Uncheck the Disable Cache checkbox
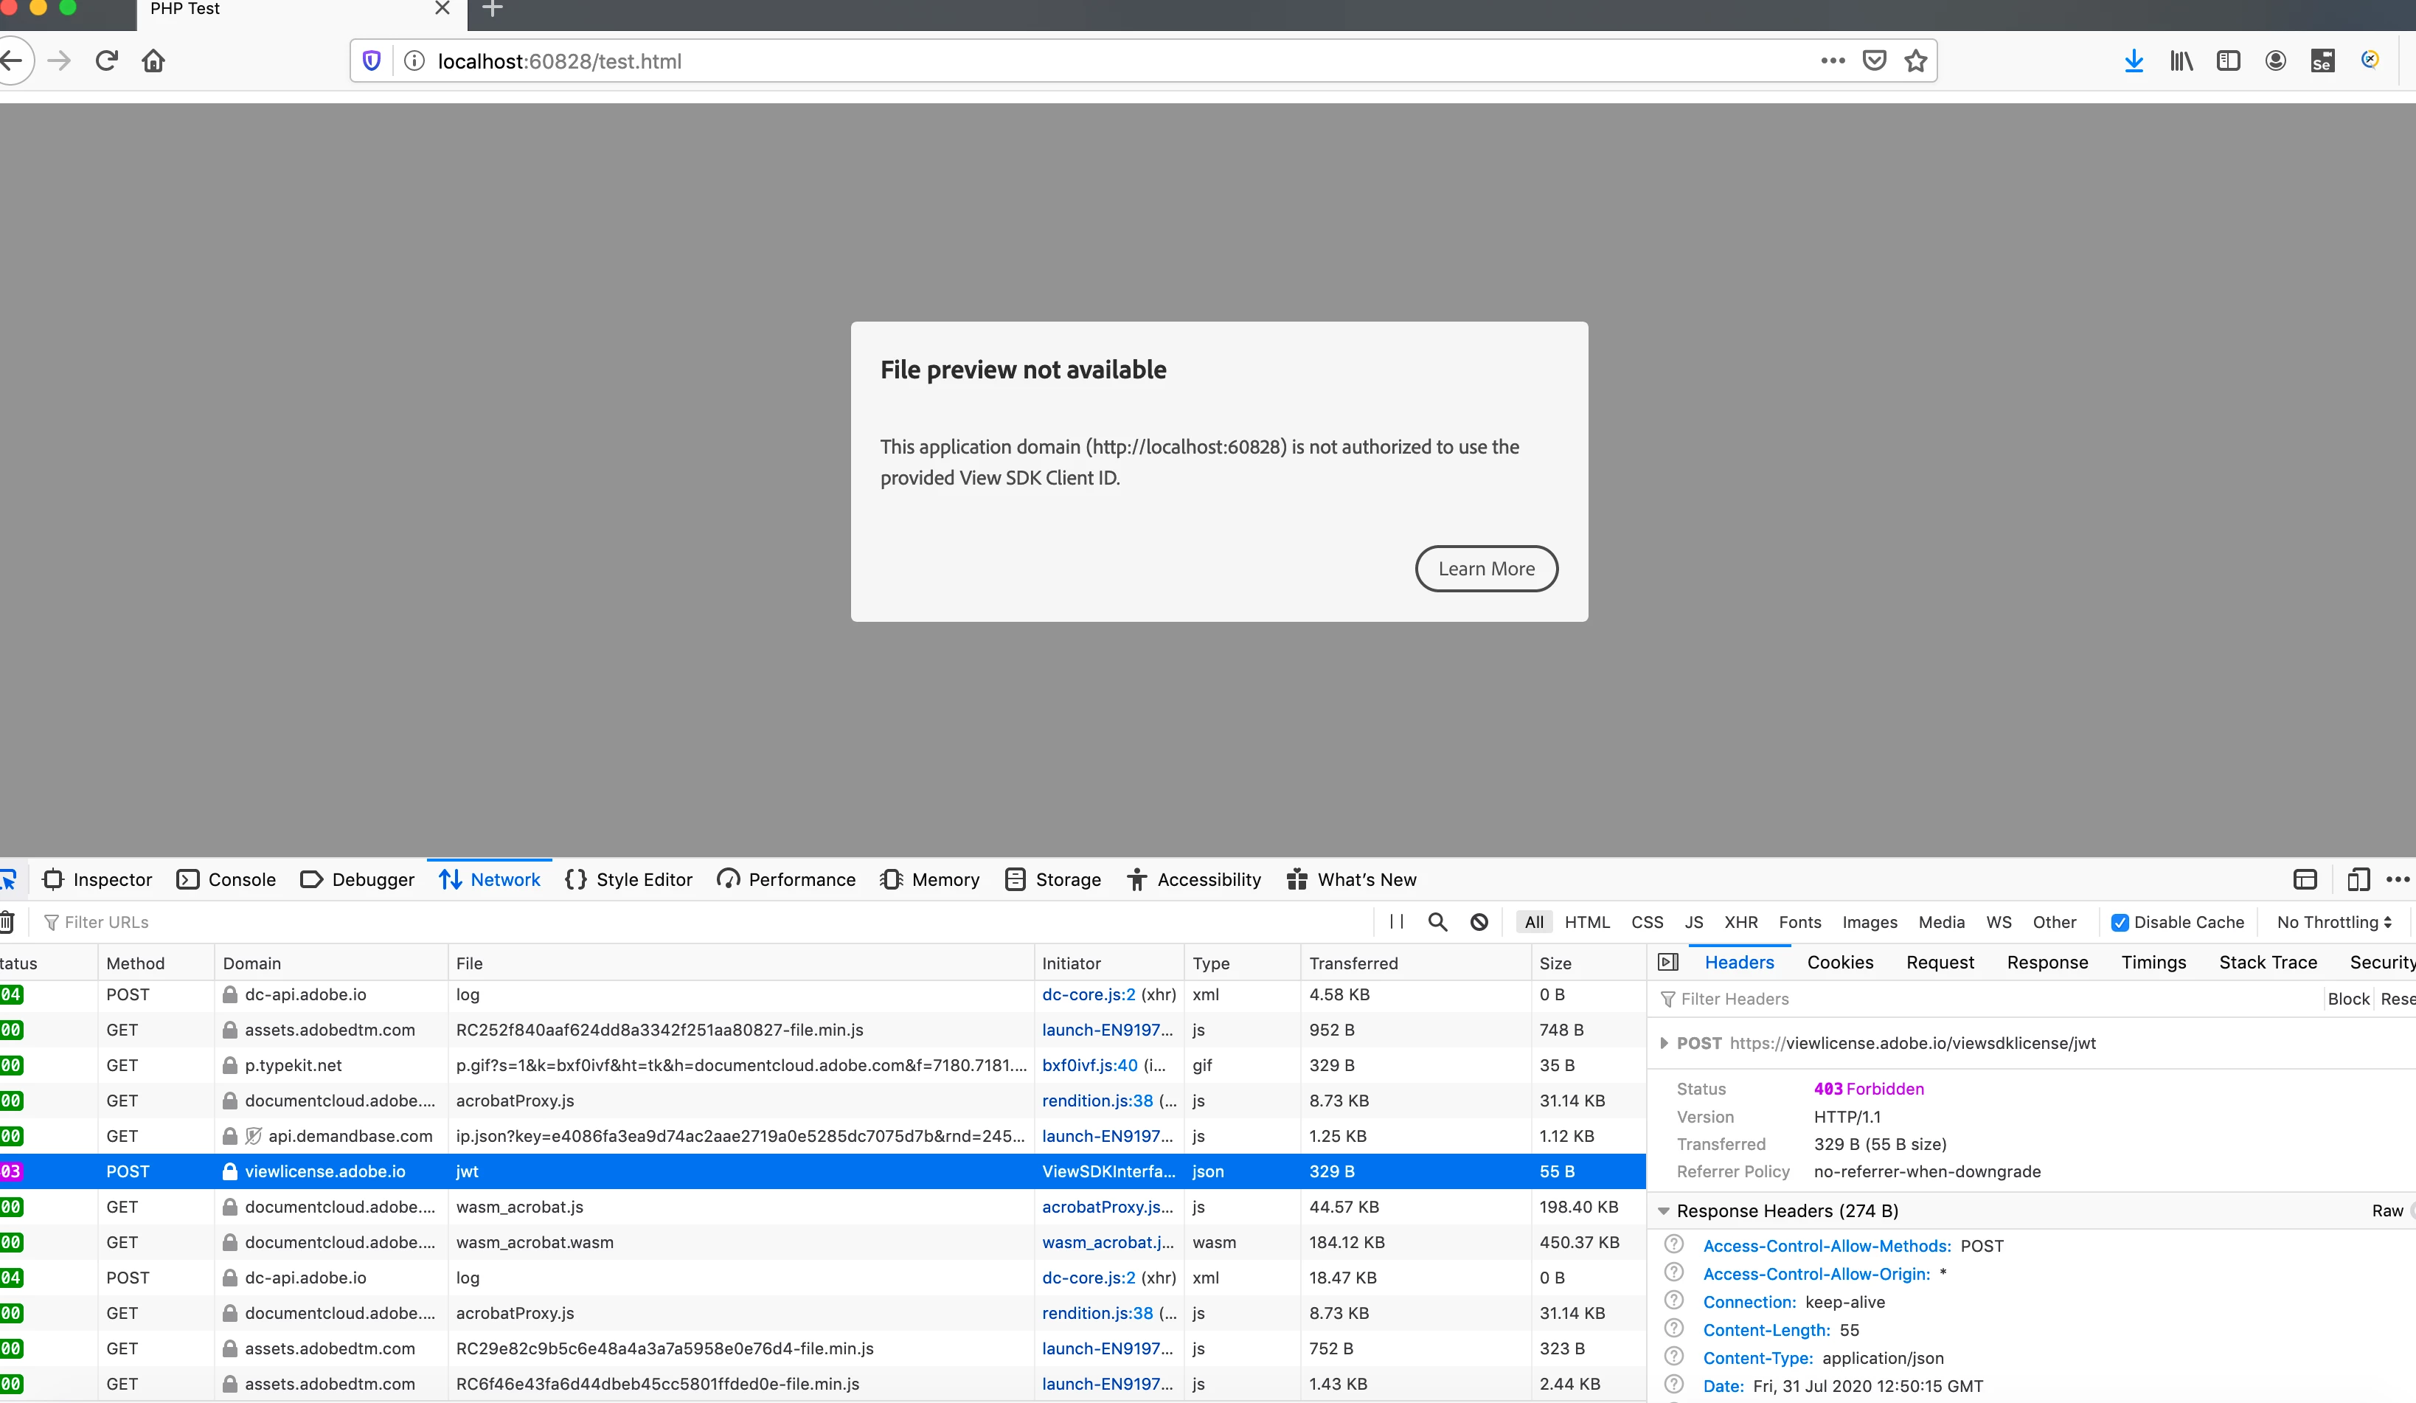This screenshot has height=1403, width=2416. coord(2119,921)
